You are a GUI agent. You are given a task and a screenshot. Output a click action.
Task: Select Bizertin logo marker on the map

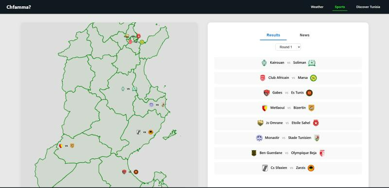72,146
